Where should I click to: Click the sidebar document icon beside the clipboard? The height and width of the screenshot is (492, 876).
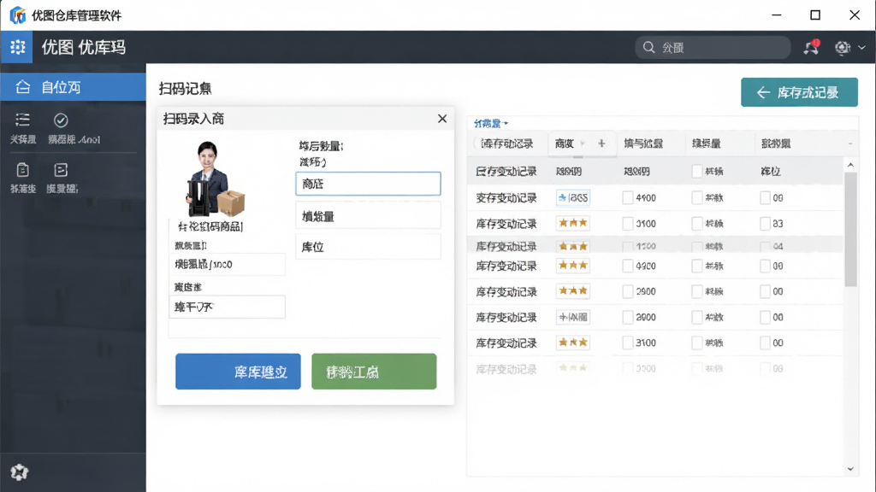pos(61,170)
